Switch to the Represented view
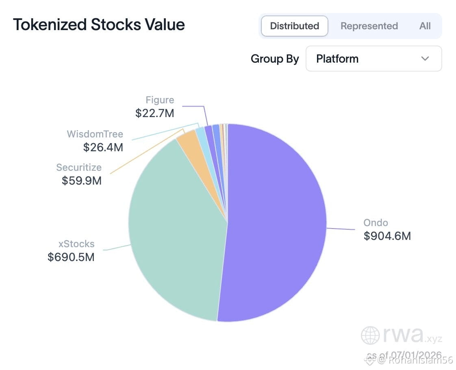The width and height of the screenshot is (456, 370). pos(369,26)
